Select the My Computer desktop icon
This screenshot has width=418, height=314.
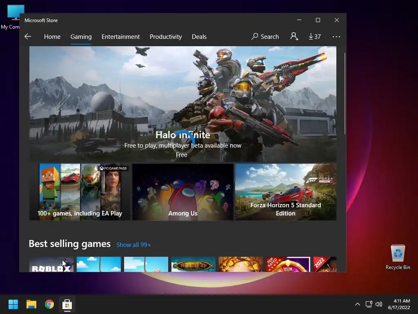(x=10, y=17)
